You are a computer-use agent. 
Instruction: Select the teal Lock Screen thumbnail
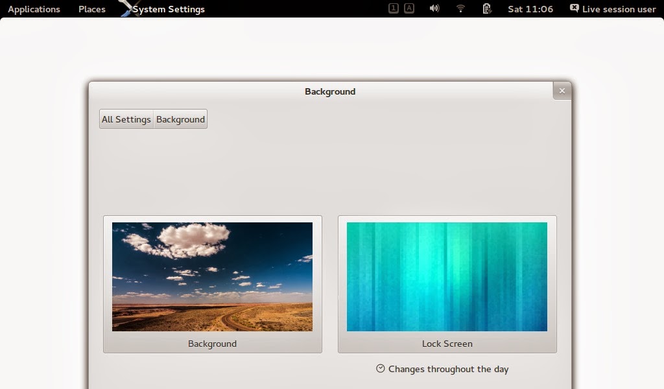[447, 277]
